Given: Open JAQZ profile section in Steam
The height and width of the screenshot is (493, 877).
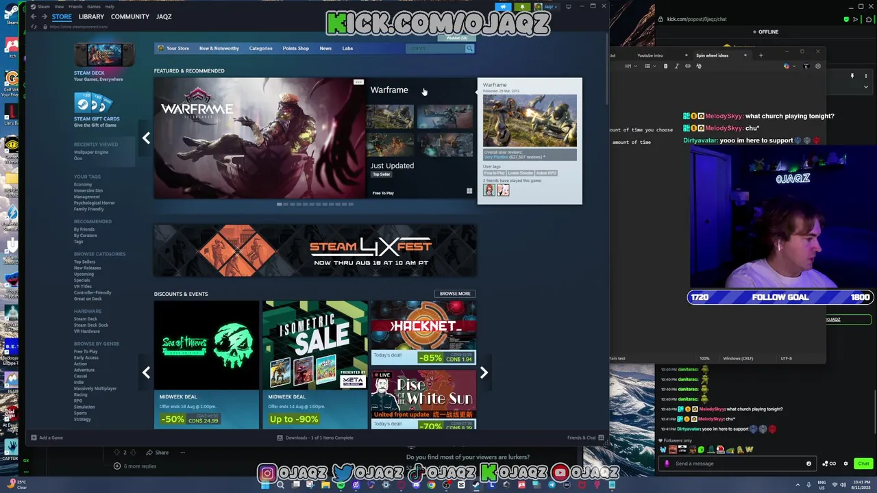Looking at the screenshot, I should click(x=164, y=16).
